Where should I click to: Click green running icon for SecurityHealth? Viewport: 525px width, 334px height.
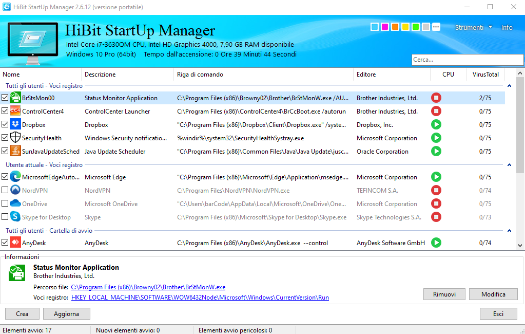click(436, 138)
